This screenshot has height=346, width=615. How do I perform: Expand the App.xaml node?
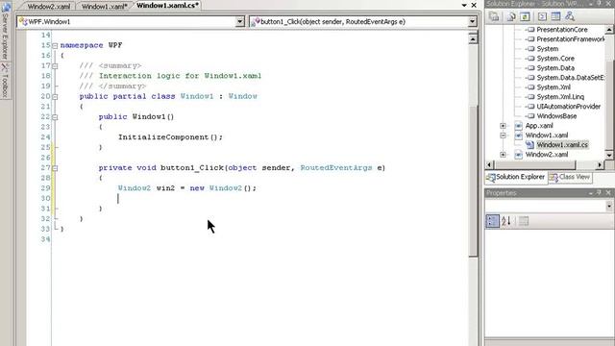(x=503, y=126)
